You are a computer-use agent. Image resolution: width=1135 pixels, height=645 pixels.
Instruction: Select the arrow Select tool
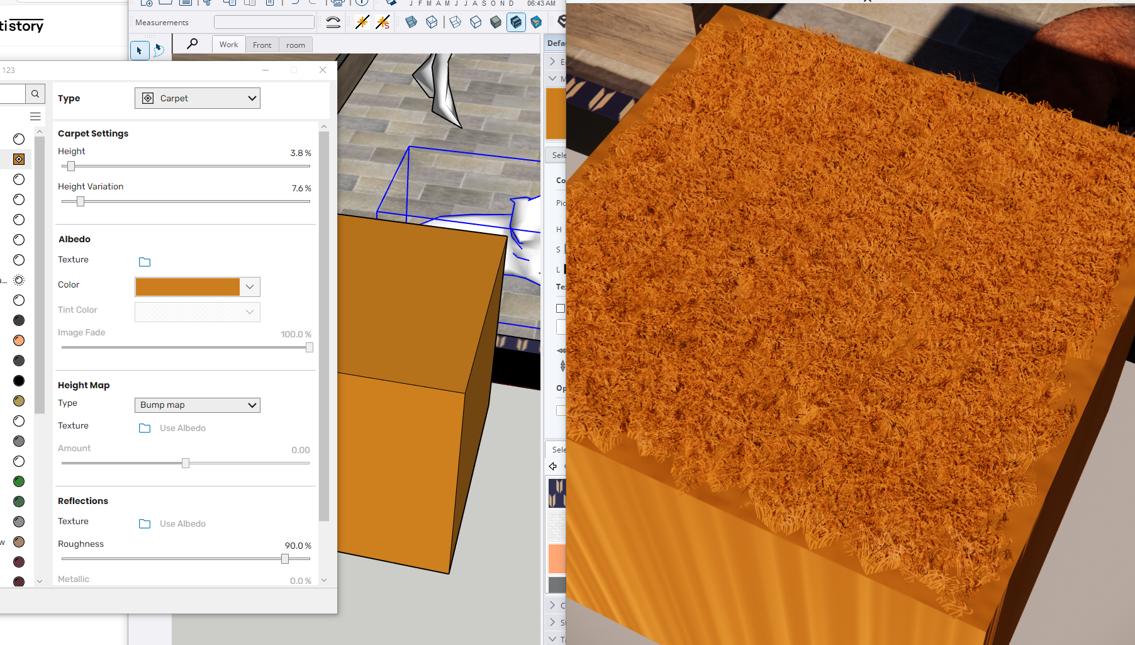point(139,50)
